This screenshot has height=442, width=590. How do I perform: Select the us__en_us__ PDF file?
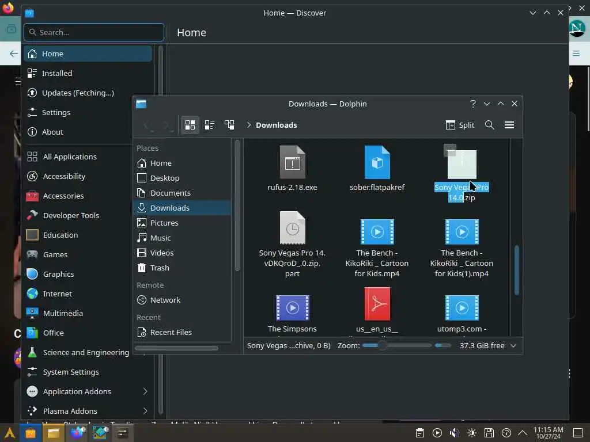(377, 310)
